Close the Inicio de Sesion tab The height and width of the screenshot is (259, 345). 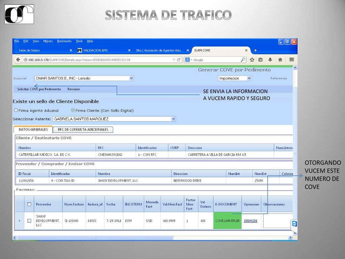click(71, 51)
